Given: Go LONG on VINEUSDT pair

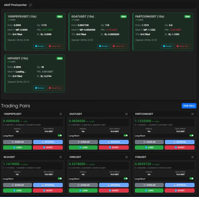Looking at the screenshot, I should click(x=83, y=191).
